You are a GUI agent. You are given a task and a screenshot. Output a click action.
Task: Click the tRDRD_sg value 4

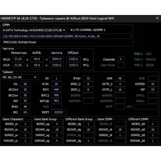click(x=57, y=124)
